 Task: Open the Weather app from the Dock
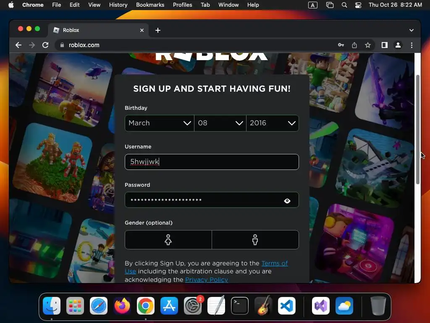[344, 306]
